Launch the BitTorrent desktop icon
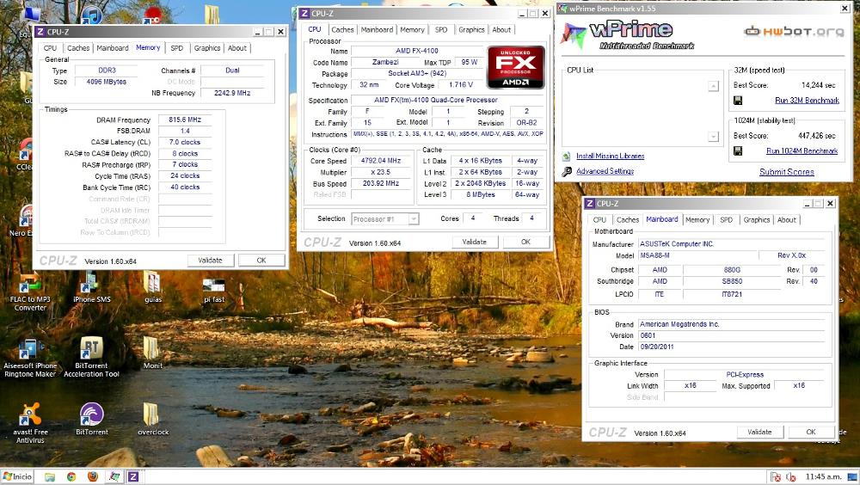The height and width of the screenshot is (485, 860). coord(92,419)
